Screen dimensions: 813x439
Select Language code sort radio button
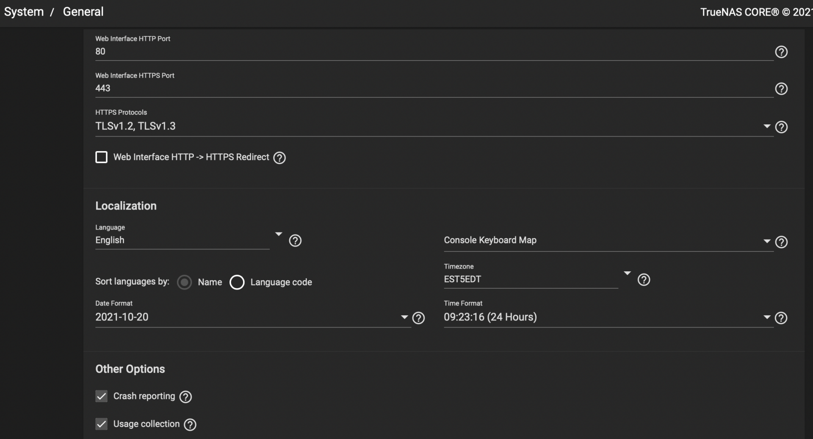(x=237, y=282)
